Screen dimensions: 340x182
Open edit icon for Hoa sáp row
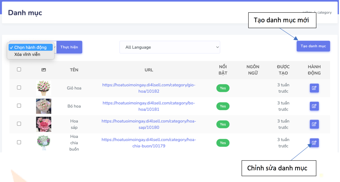pos(314,124)
